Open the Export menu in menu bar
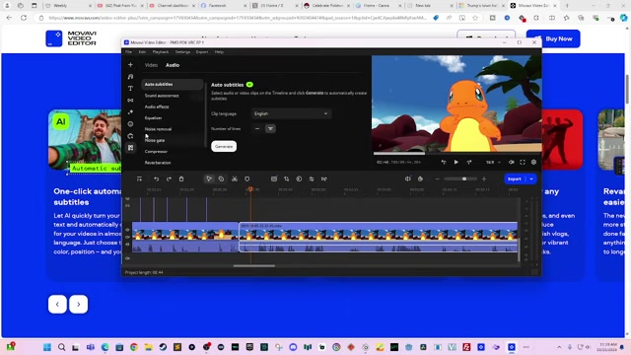631x355 pixels. [202, 52]
